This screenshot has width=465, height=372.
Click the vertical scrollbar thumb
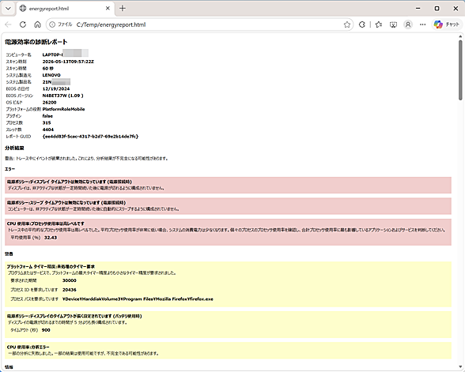460,70
